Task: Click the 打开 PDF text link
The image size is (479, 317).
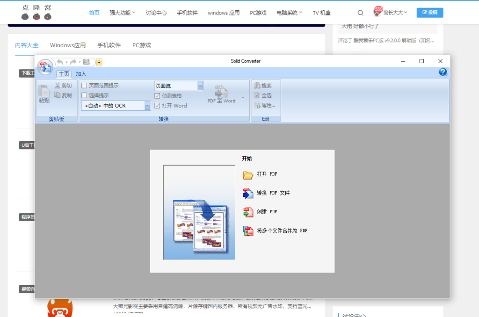Action: 267,174
